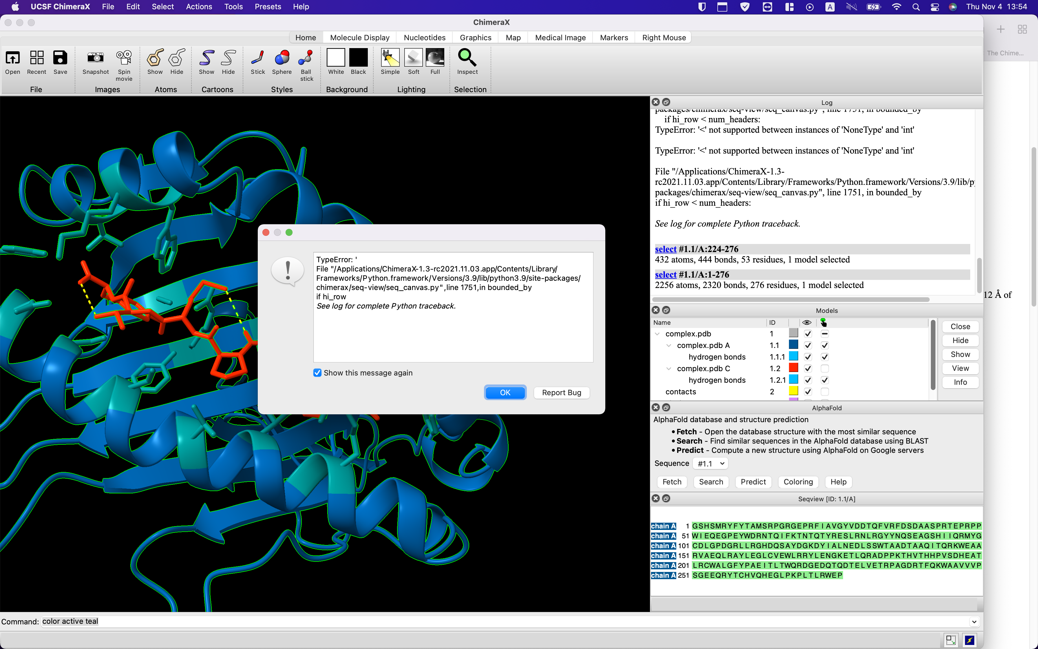Toggle visibility of complex.pdb C model
The height and width of the screenshot is (649, 1038).
pos(808,368)
